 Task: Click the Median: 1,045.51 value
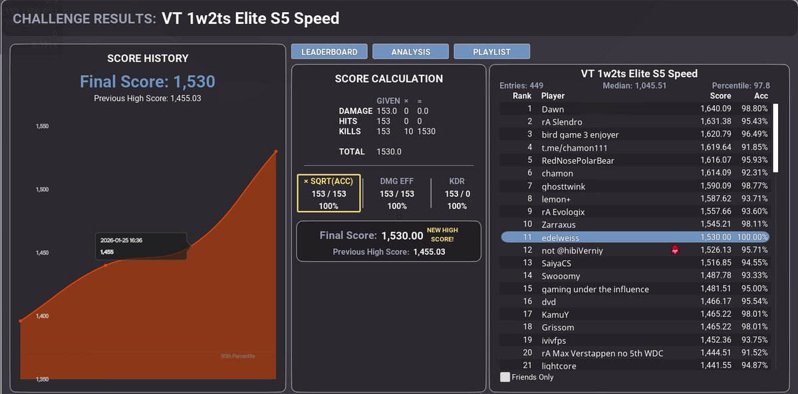[634, 86]
